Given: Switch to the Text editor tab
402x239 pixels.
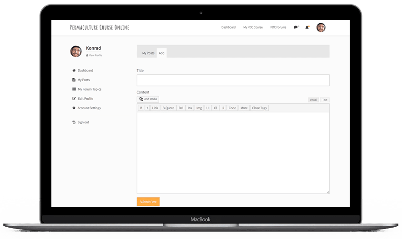Looking at the screenshot, I should 325,100.
